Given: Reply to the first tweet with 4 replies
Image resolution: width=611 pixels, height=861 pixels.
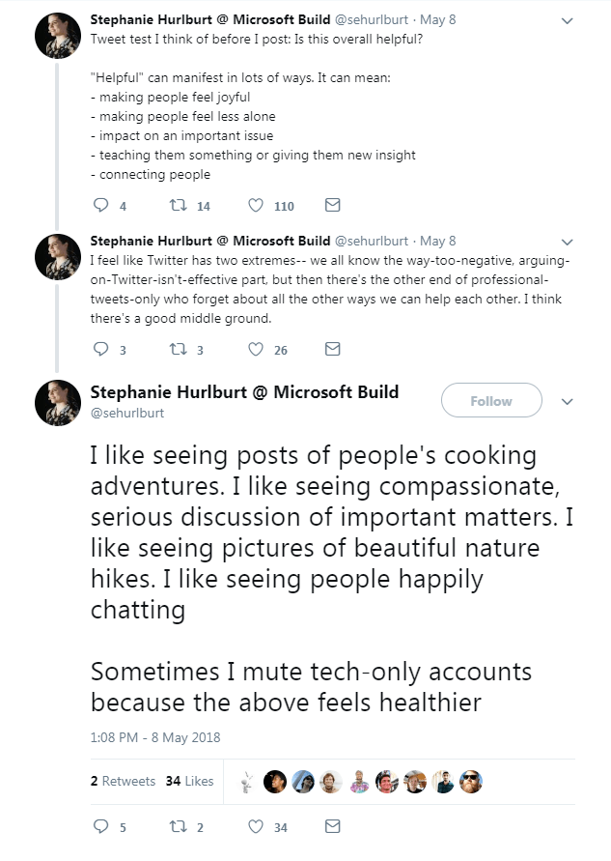Looking at the screenshot, I should coord(101,206).
